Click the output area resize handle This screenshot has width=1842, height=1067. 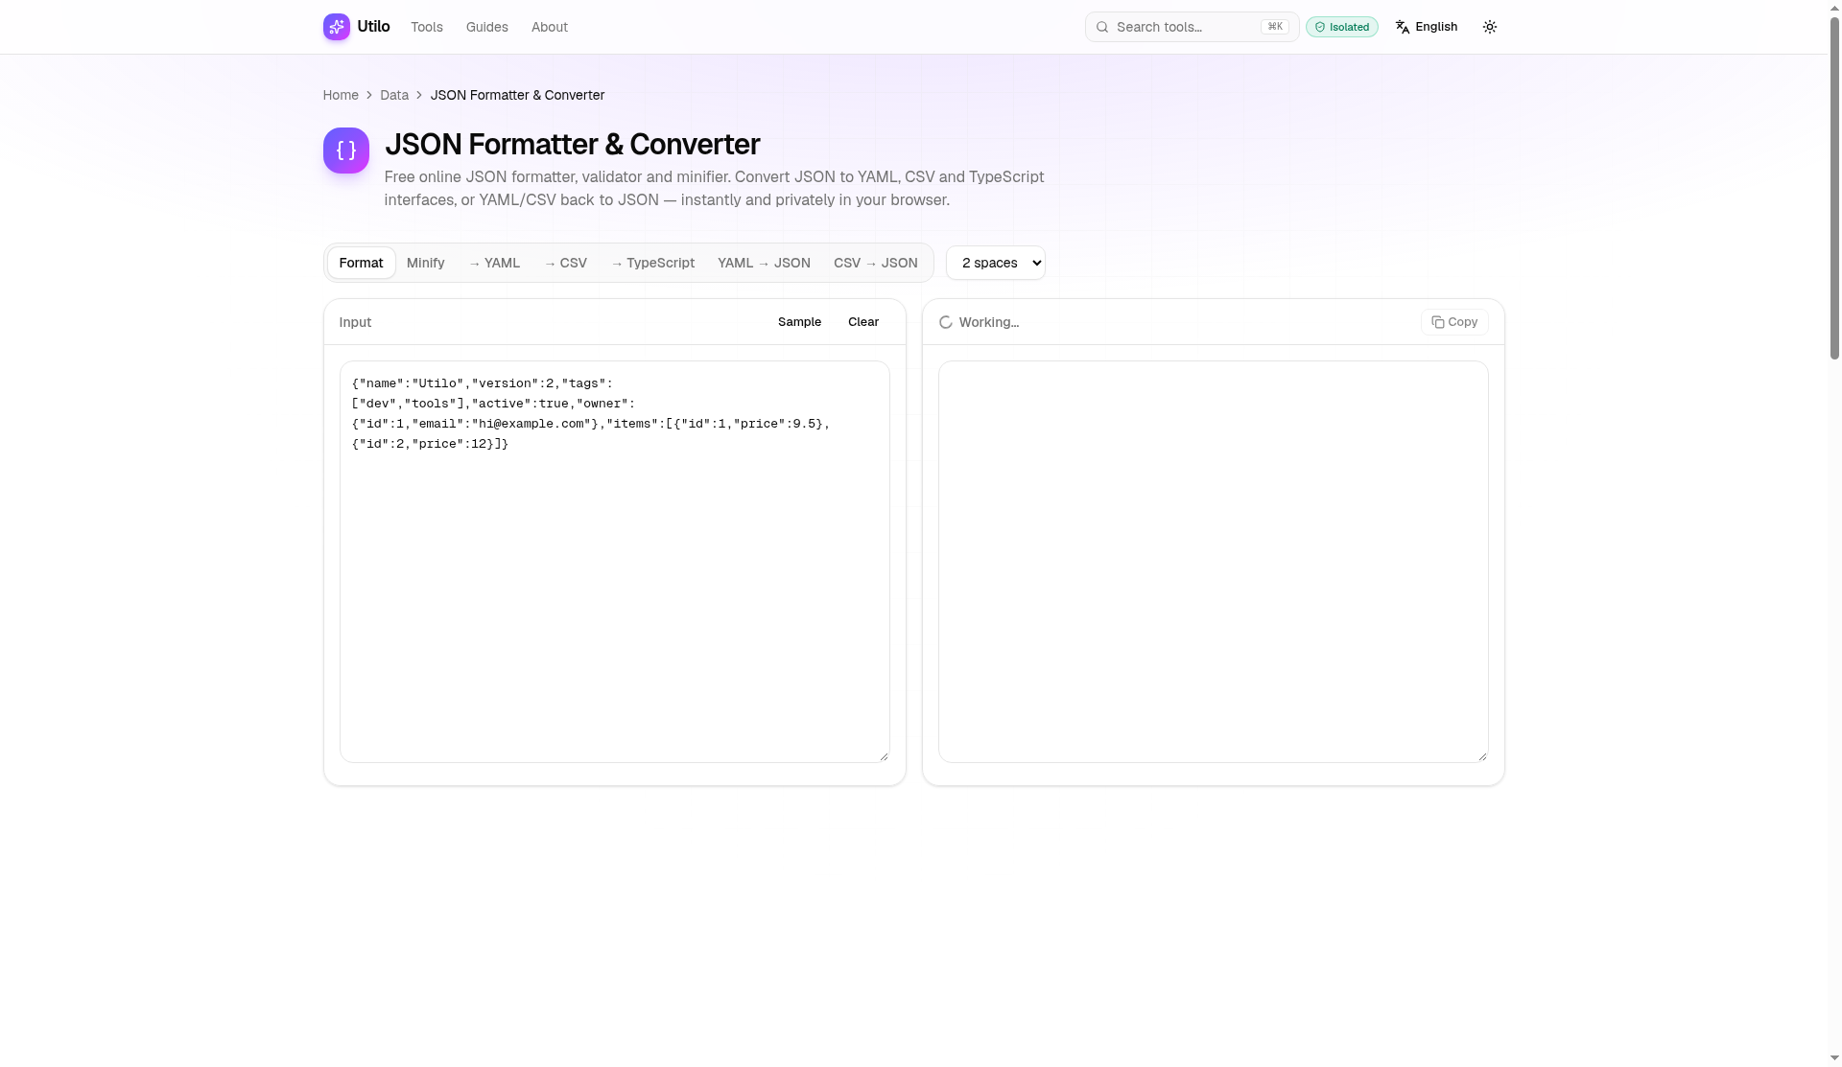(x=1482, y=756)
